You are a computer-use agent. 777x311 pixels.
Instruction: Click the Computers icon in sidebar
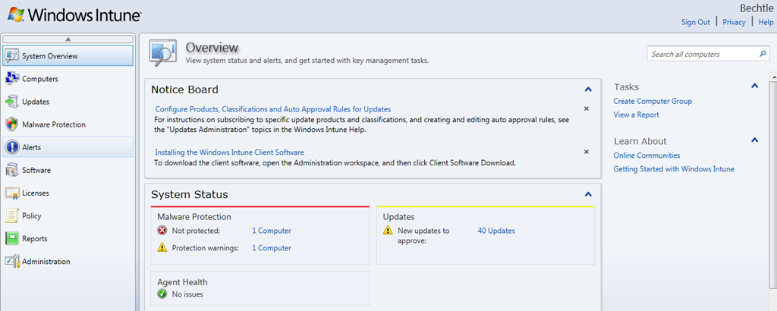12,79
